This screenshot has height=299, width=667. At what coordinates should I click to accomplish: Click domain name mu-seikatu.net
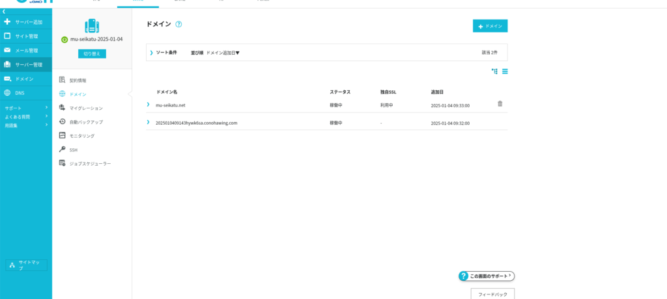pyautogui.click(x=170, y=105)
